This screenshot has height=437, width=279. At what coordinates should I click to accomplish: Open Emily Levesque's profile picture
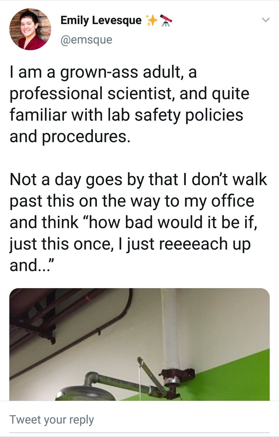(30, 29)
